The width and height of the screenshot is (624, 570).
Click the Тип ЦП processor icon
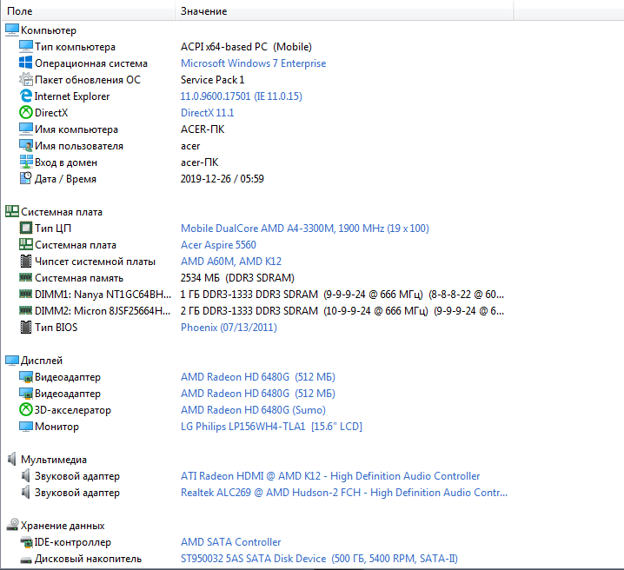click(26, 228)
